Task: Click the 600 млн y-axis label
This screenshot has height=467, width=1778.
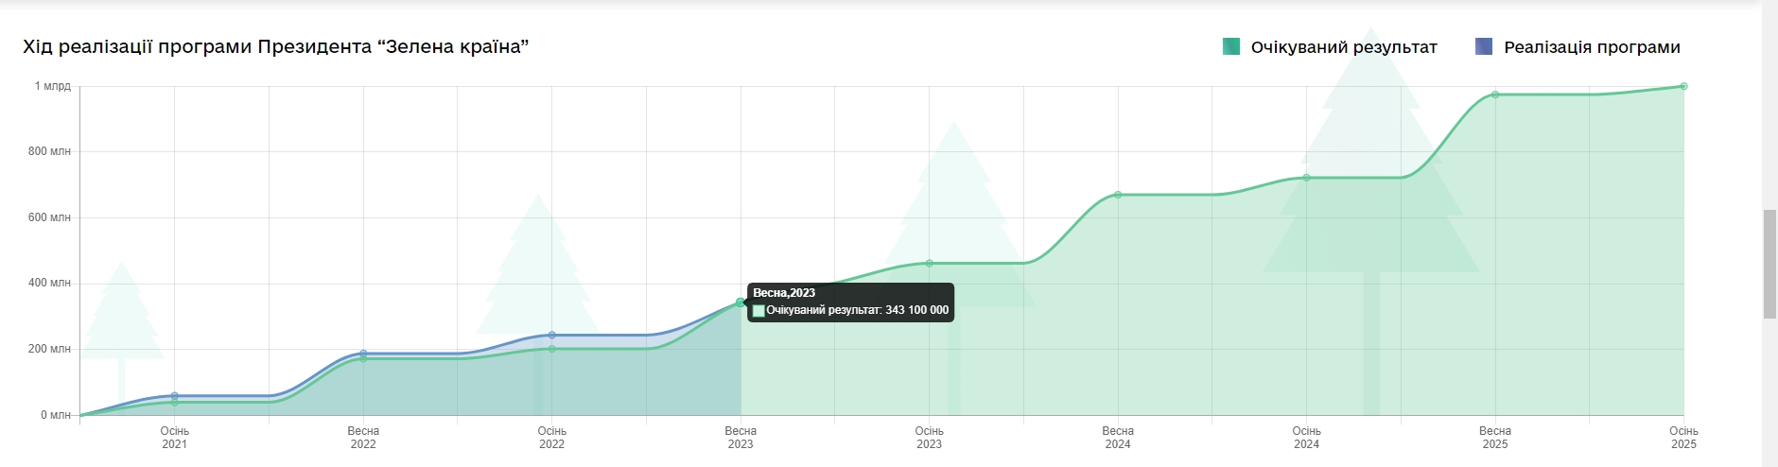Action: [x=49, y=217]
